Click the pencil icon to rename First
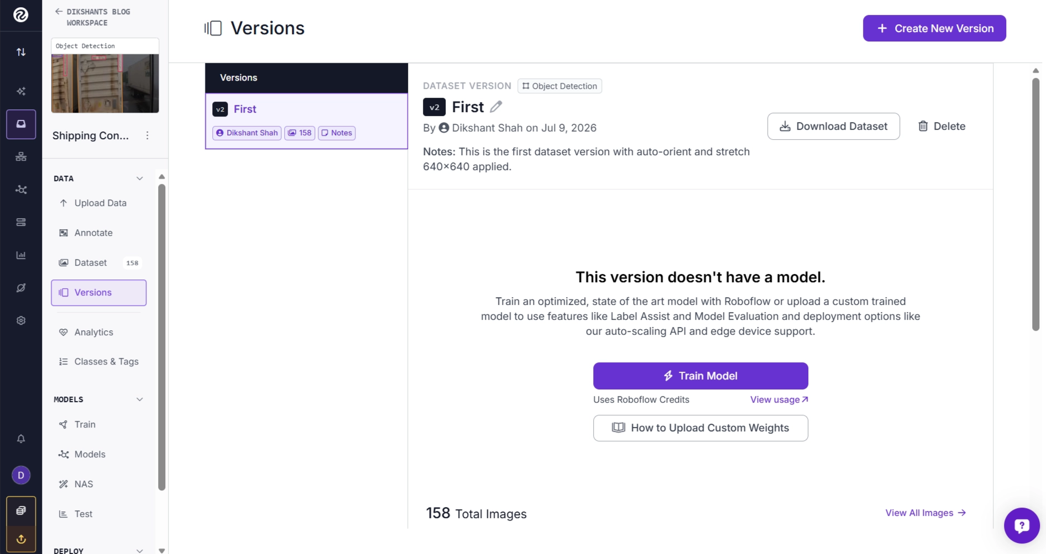Image resolution: width=1046 pixels, height=554 pixels. (496, 107)
